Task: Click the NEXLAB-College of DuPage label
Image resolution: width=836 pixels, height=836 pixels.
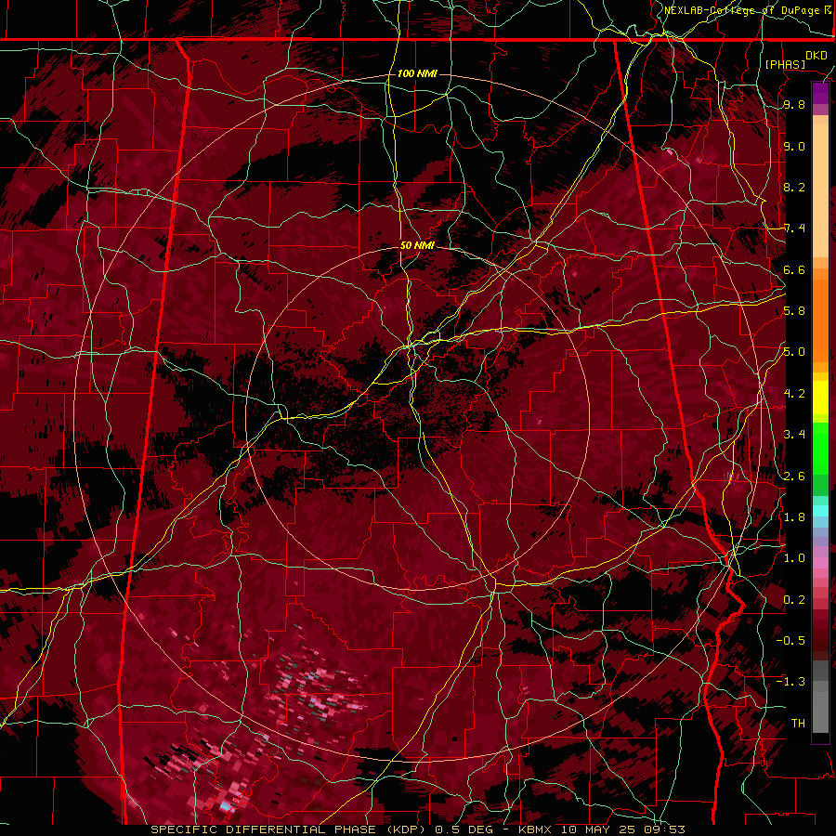Action: (x=741, y=10)
